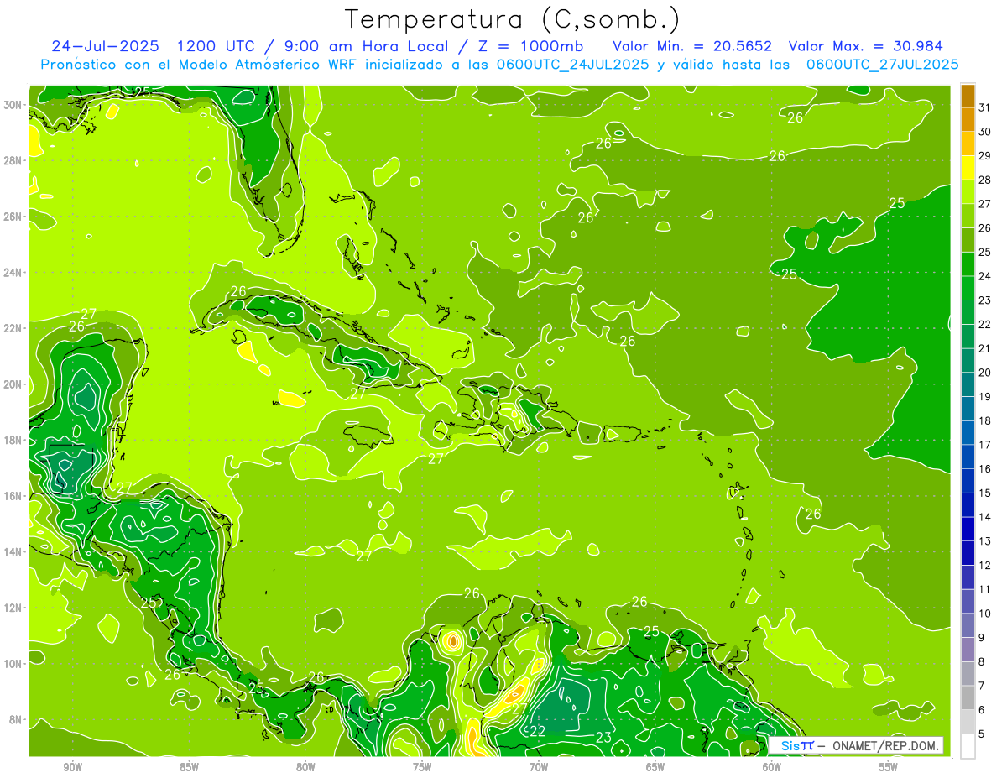Click the yellow legend swatch between 28 and 29

(x=968, y=168)
